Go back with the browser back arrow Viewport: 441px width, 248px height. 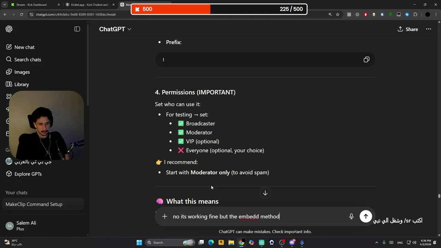tap(5, 14)
